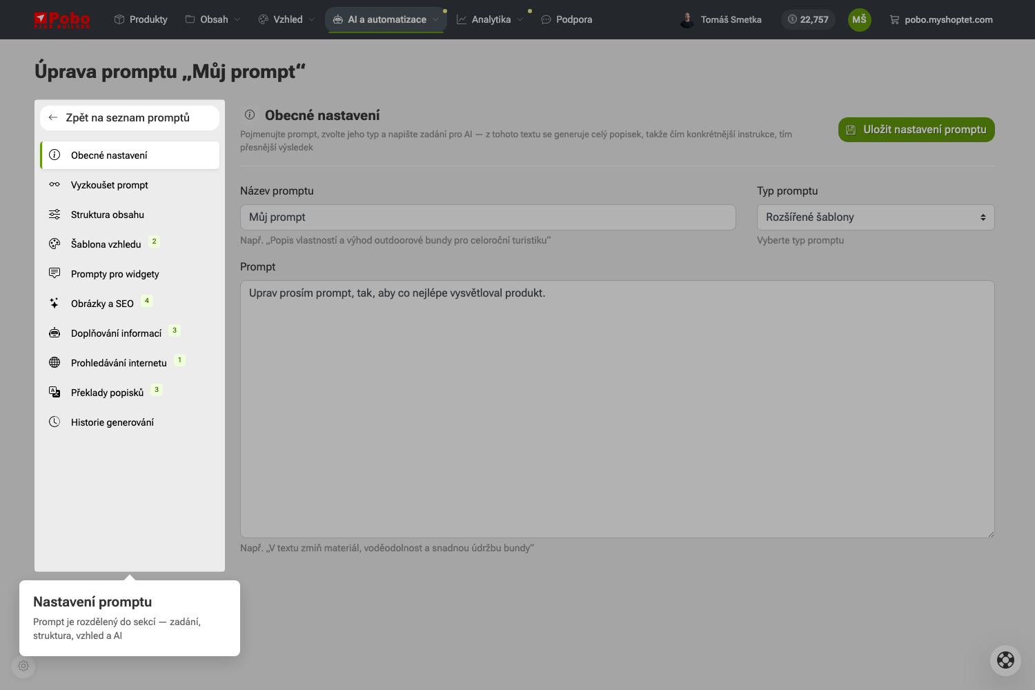Click the Struktura obsahu sliders icon
This screenshot has height=690, width=1035.
click(55, 214)
